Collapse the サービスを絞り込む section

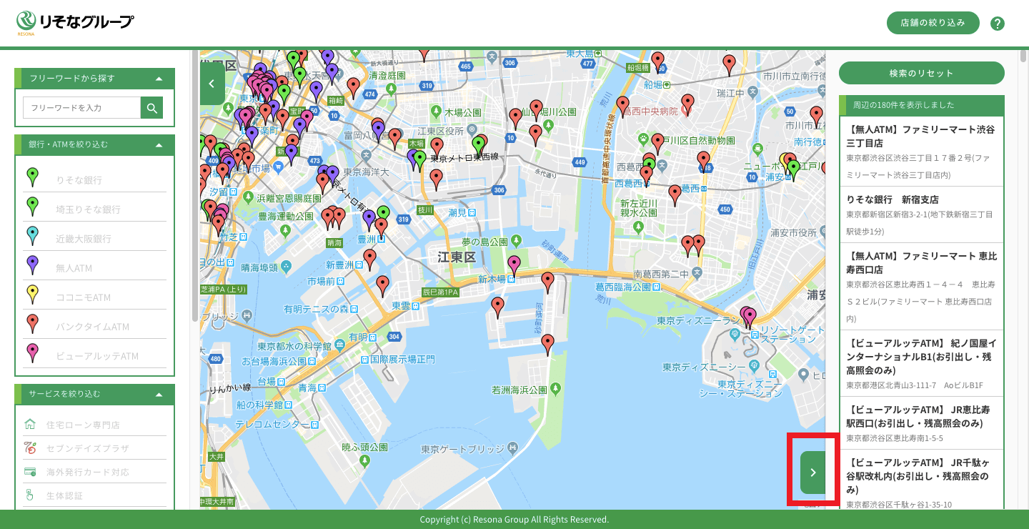[159, 394]
